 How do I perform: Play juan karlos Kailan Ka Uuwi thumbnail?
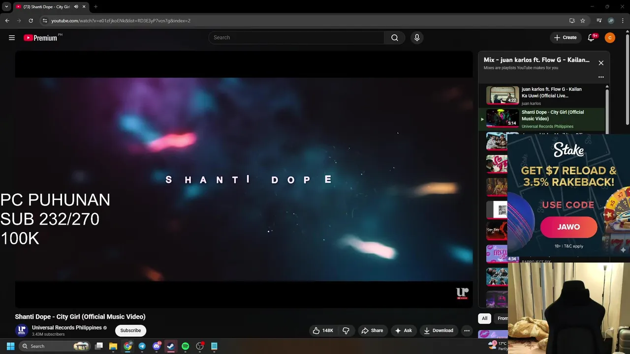point(503,95)
